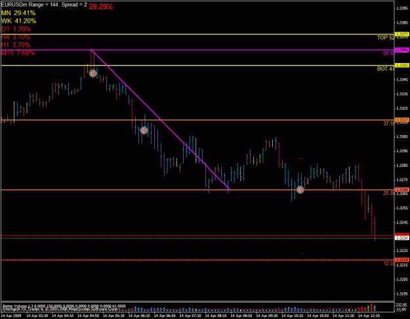
Task: Click the '14 Apr 09:30' time label
Action: [x=267, y=316]
